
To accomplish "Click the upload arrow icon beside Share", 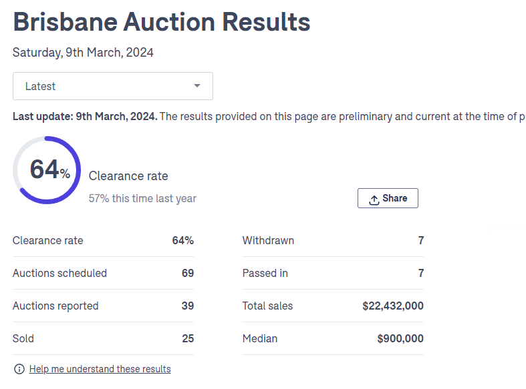I will [374, 199].
